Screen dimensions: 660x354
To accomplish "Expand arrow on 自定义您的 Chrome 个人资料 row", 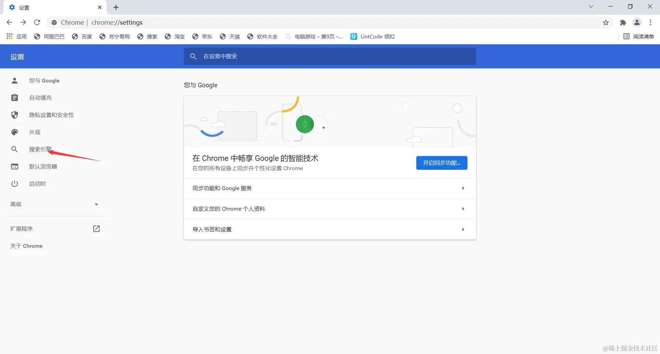I will click(463, 209).
